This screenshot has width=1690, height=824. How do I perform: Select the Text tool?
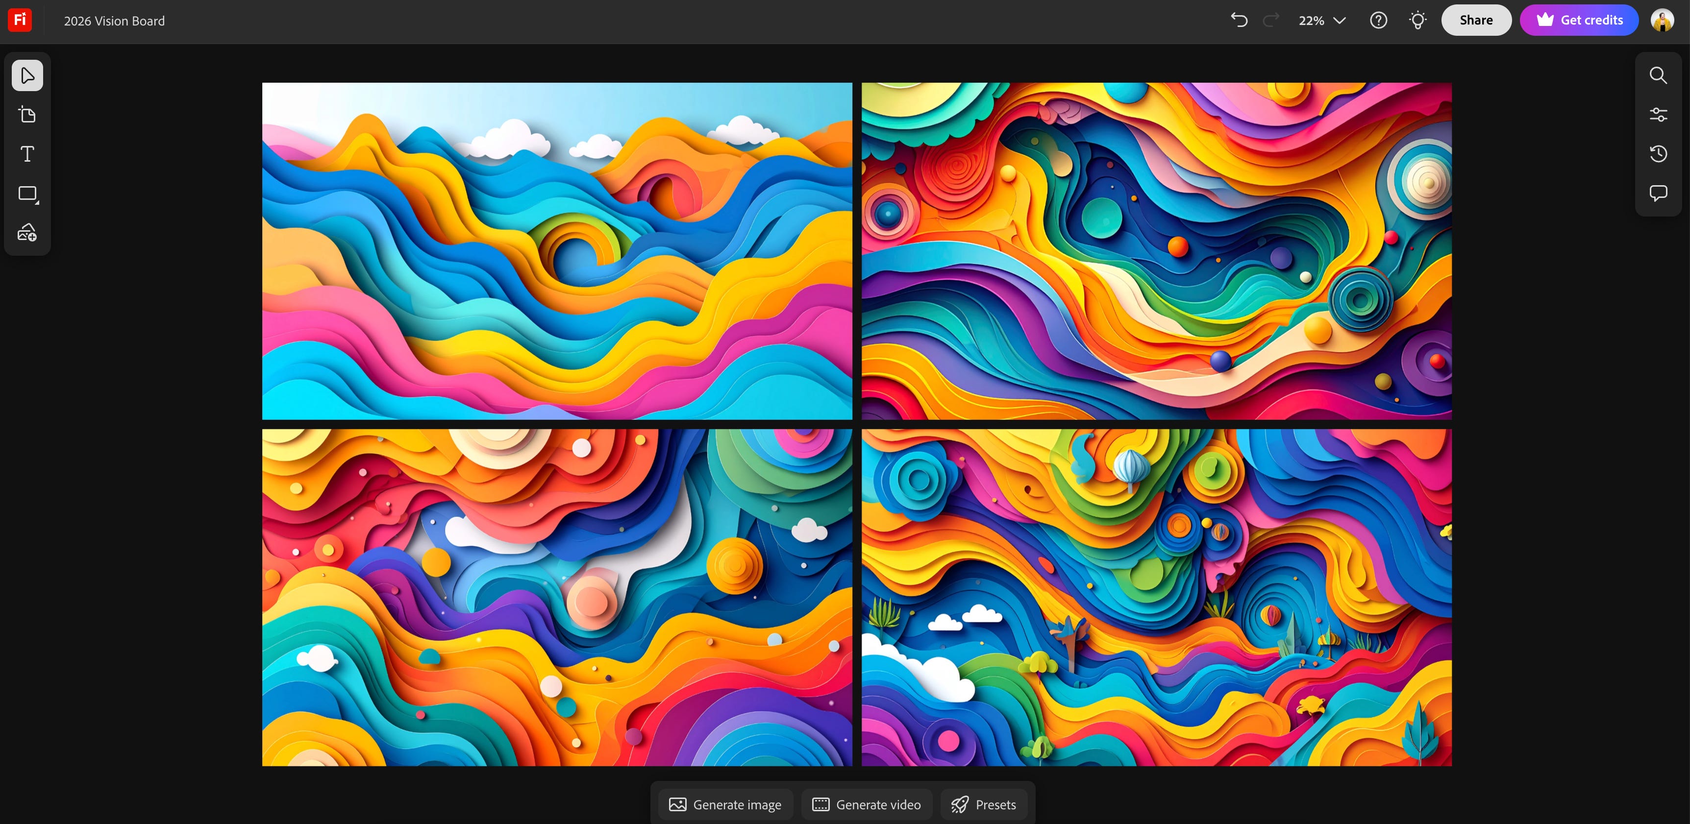(27, 153)
